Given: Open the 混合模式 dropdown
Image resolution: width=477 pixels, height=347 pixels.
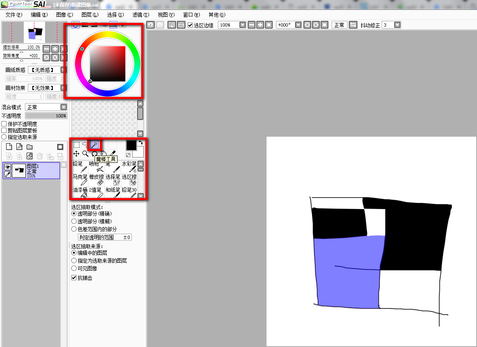Looking at the screenshot, I should pos(63,107).
